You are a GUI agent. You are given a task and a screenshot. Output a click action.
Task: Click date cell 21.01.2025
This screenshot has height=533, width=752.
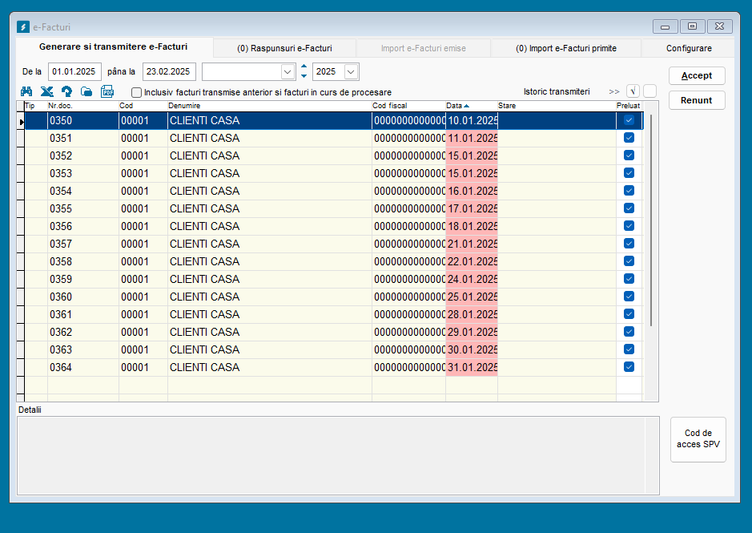472,244
